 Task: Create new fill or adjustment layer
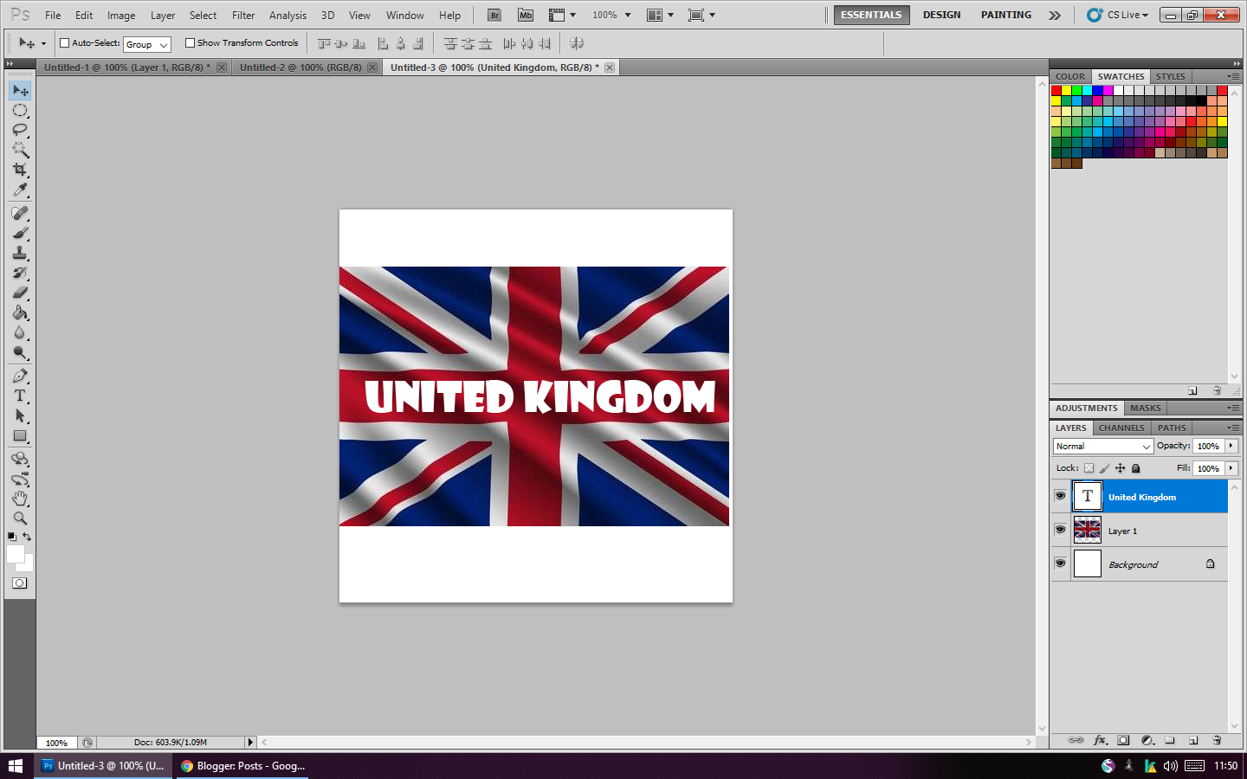click(x=1147, y=741)
